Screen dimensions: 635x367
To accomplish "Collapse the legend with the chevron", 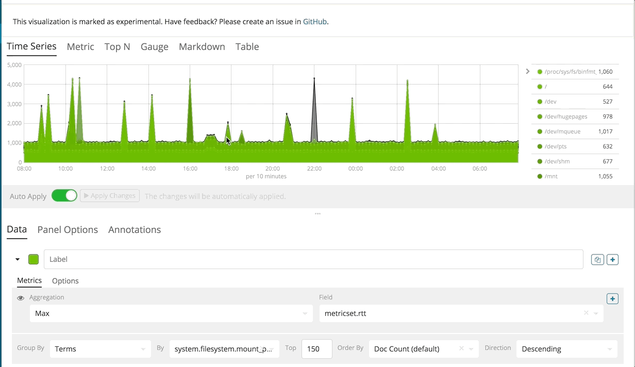I will tap(527, 71).
